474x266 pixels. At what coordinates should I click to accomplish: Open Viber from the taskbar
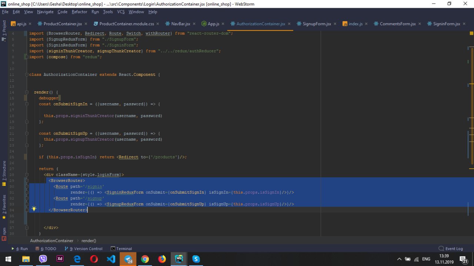(43, 259)
